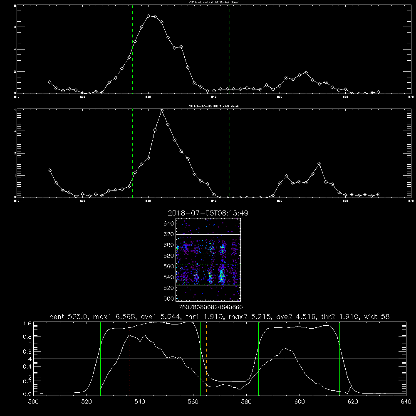Click the dusk secondary peak diamond near 856
The width and height of the screenshot is (416, 416).
(319, 164)
